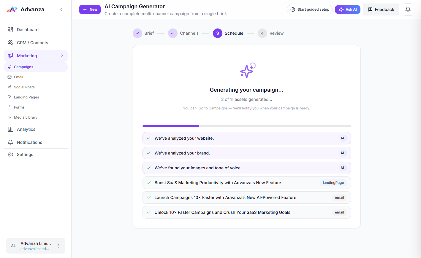
Task: Click the New button
Action: tap(90, 9)
